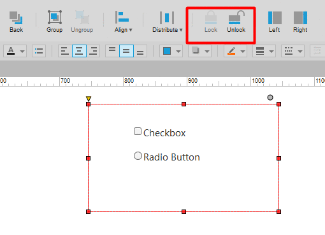The image size is (325, 235).
Task: Click the top-center red resize handle
Action: click(x=184, y=104)
